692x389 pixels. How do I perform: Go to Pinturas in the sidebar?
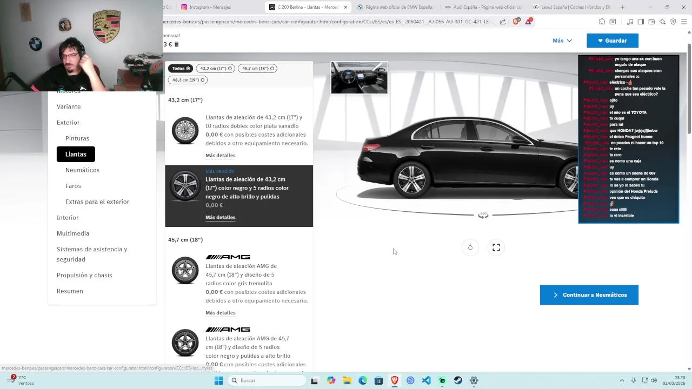tap(77, 138)
